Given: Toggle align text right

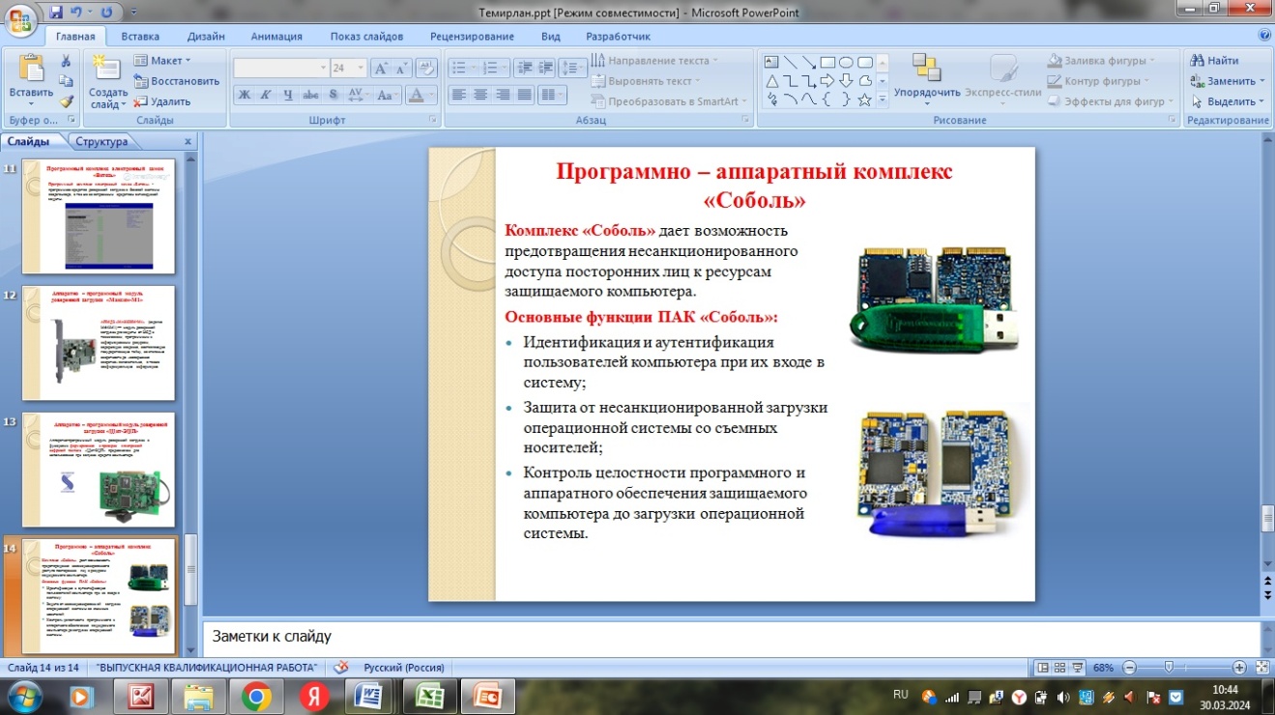Looking at the screenshot, I should tap(503, 95).
